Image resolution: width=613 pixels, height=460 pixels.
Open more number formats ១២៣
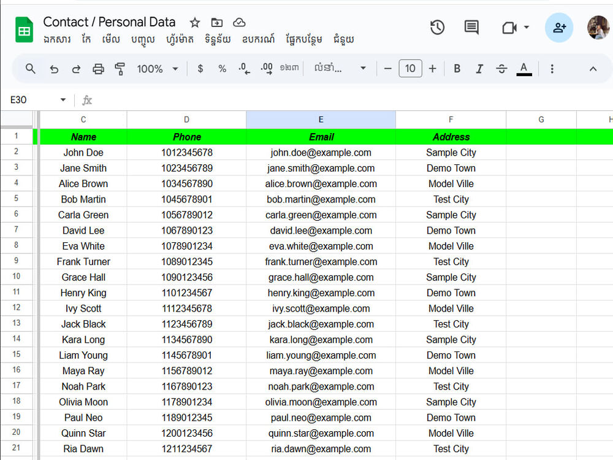point(289,68)
